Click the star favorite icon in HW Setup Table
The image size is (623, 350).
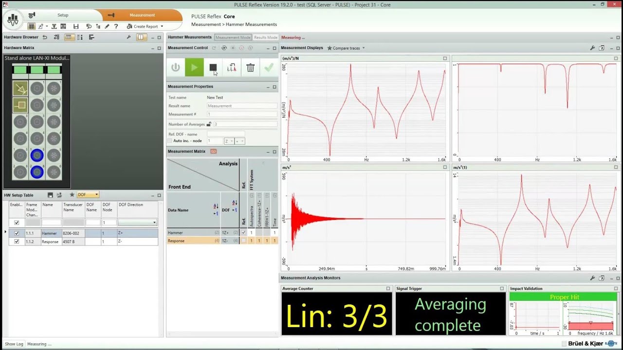pos(72,195)
